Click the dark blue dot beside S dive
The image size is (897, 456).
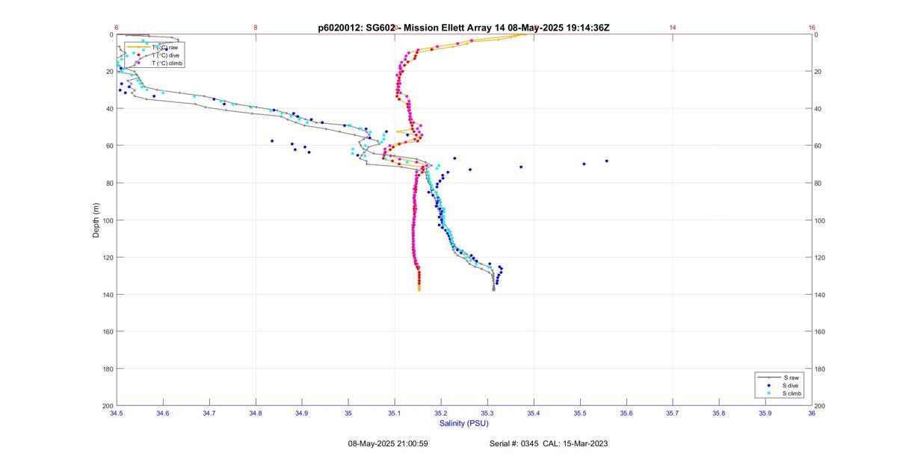click(x=768, y=385)
